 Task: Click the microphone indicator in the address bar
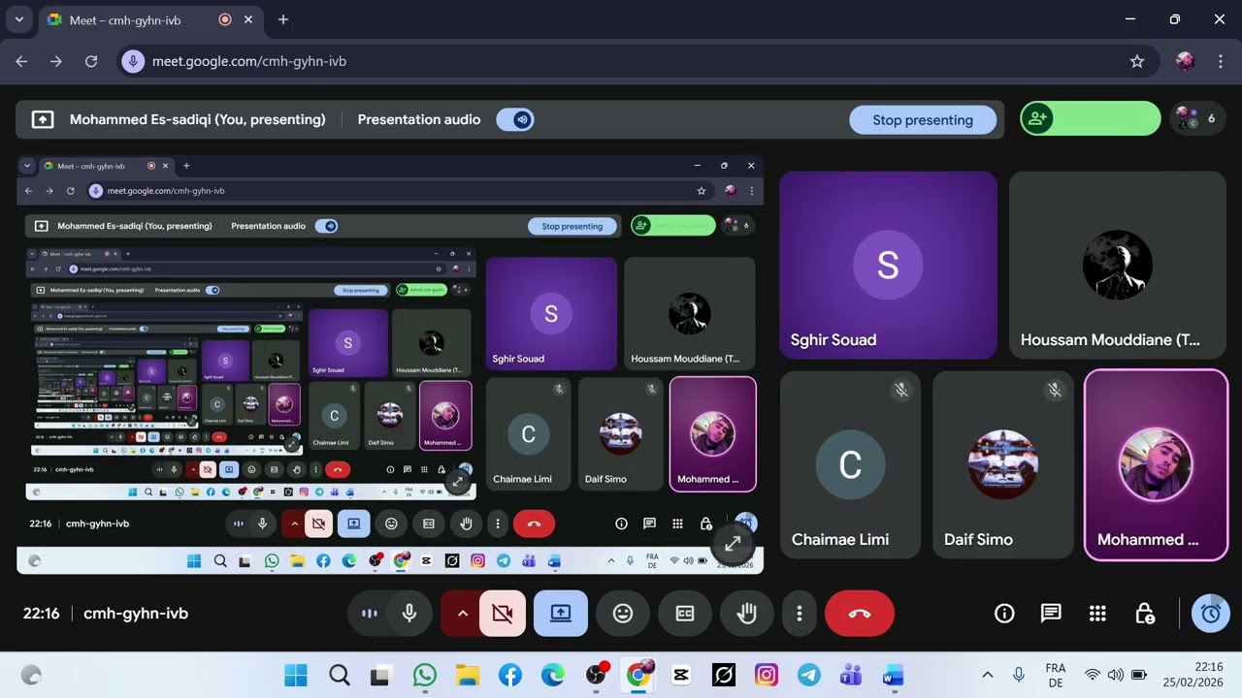click(x=133, y=61)
